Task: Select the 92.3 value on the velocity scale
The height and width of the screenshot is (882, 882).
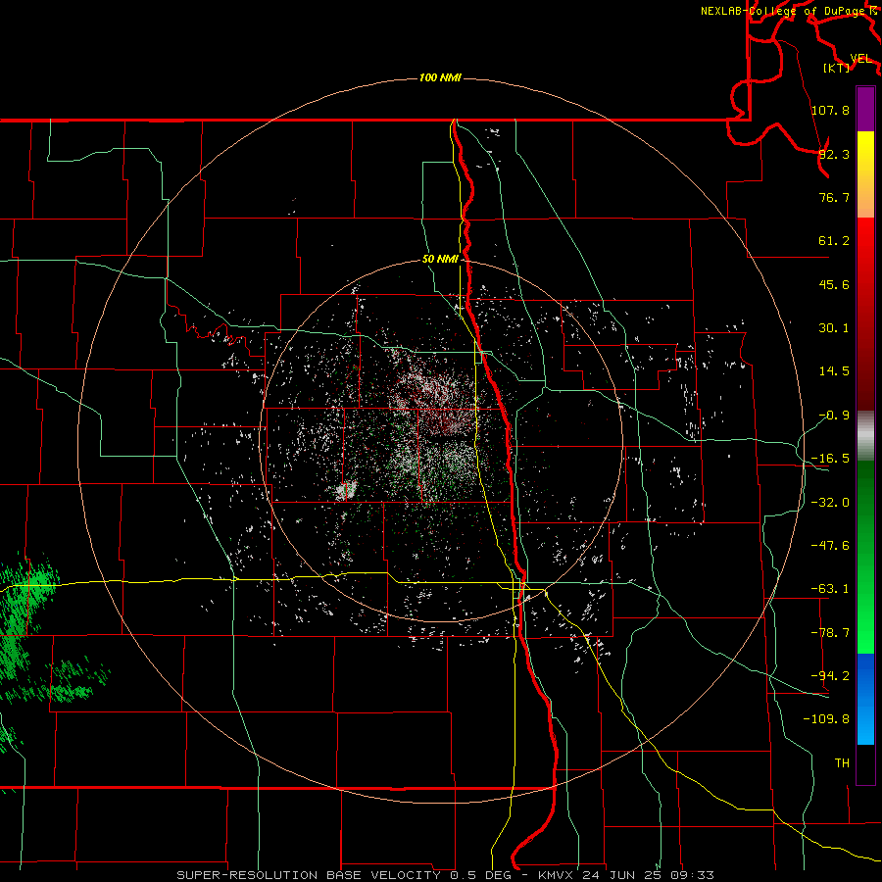Action: (x=834, y=154)
